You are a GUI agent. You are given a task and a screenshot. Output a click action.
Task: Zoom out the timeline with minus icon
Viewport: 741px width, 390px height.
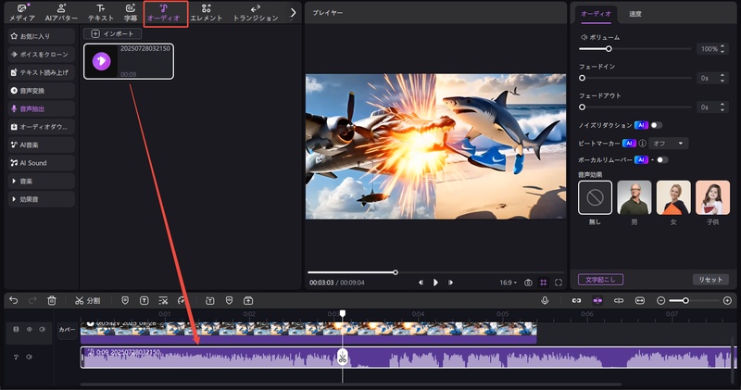tap(661, 301)
